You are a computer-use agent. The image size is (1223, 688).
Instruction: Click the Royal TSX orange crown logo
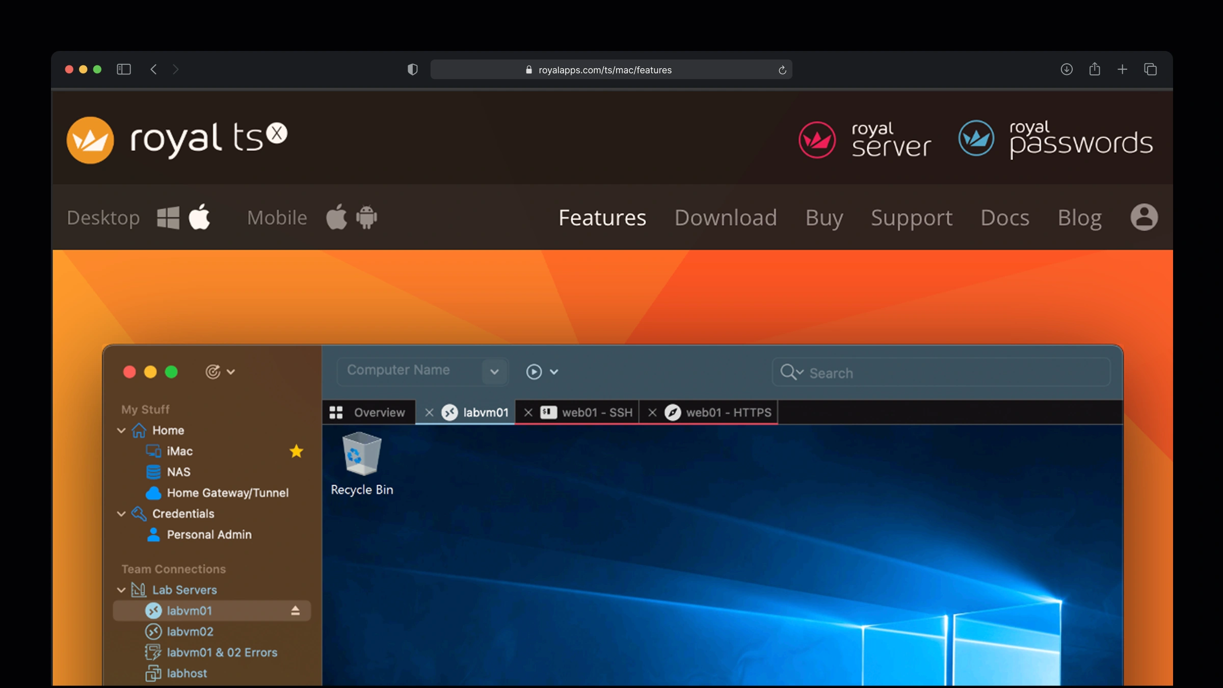click(90, 140)
